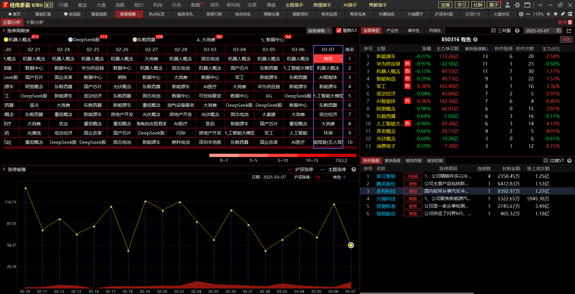Open the AI猎手 menu
575x294 pixels.
[350, 5]
